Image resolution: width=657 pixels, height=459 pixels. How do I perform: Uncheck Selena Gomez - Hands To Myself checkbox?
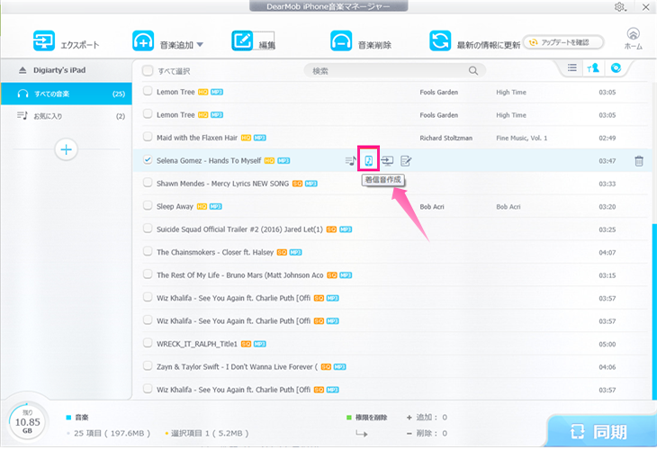click(x=148, y=159)
